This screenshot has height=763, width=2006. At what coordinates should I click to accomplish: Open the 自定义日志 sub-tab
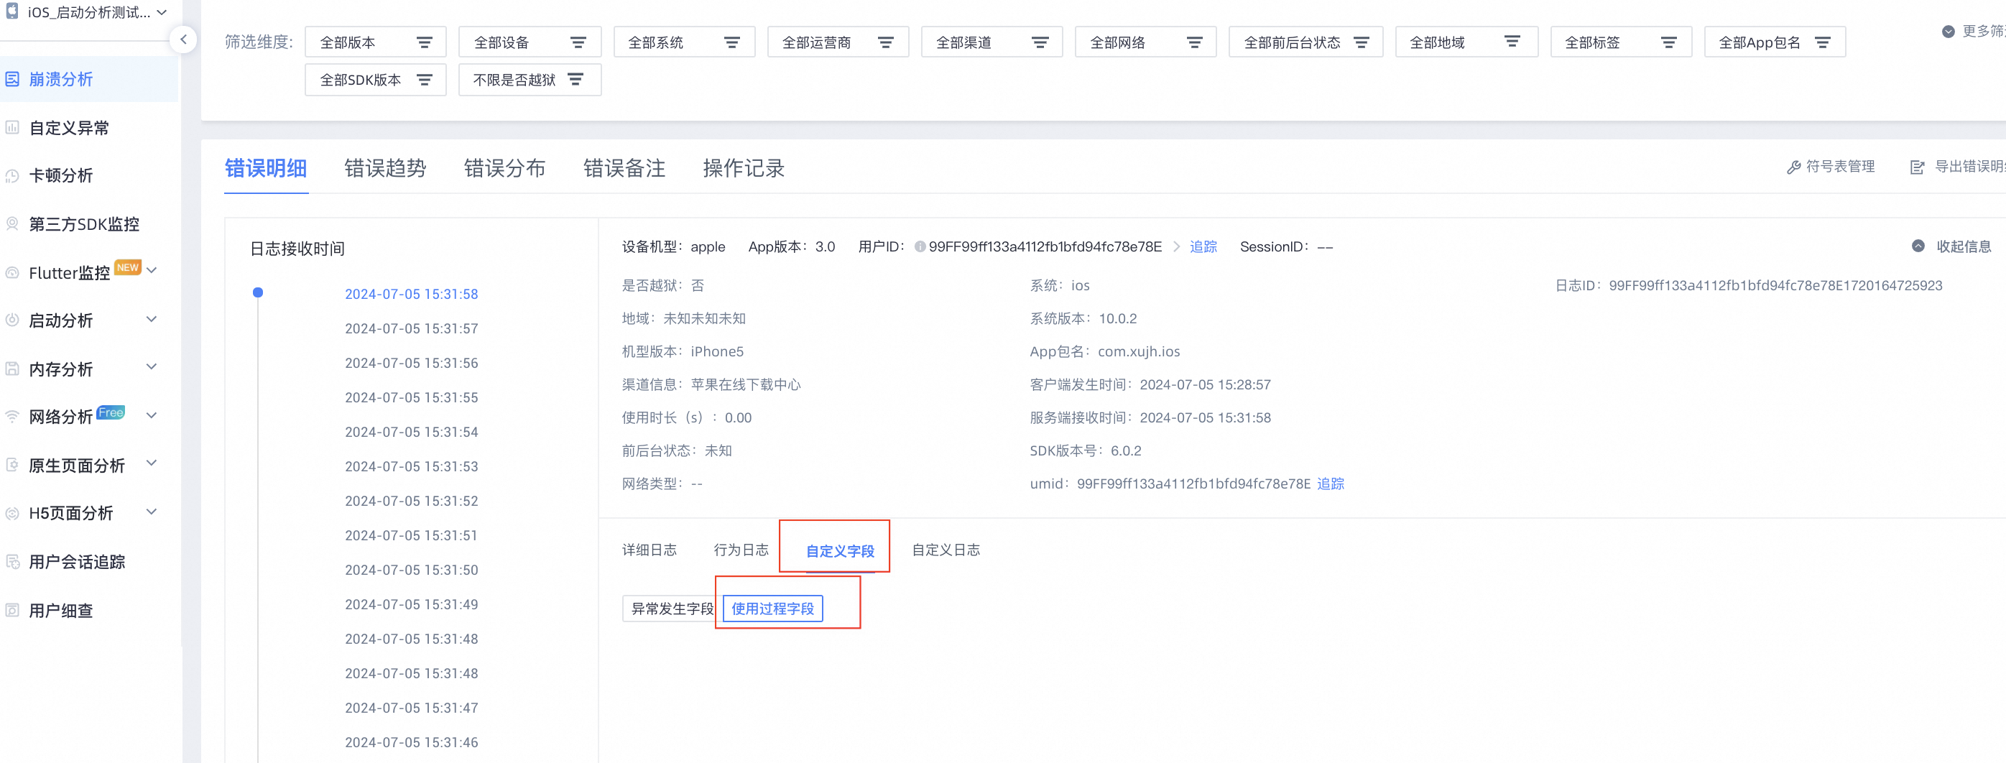[x=946, y=550]
